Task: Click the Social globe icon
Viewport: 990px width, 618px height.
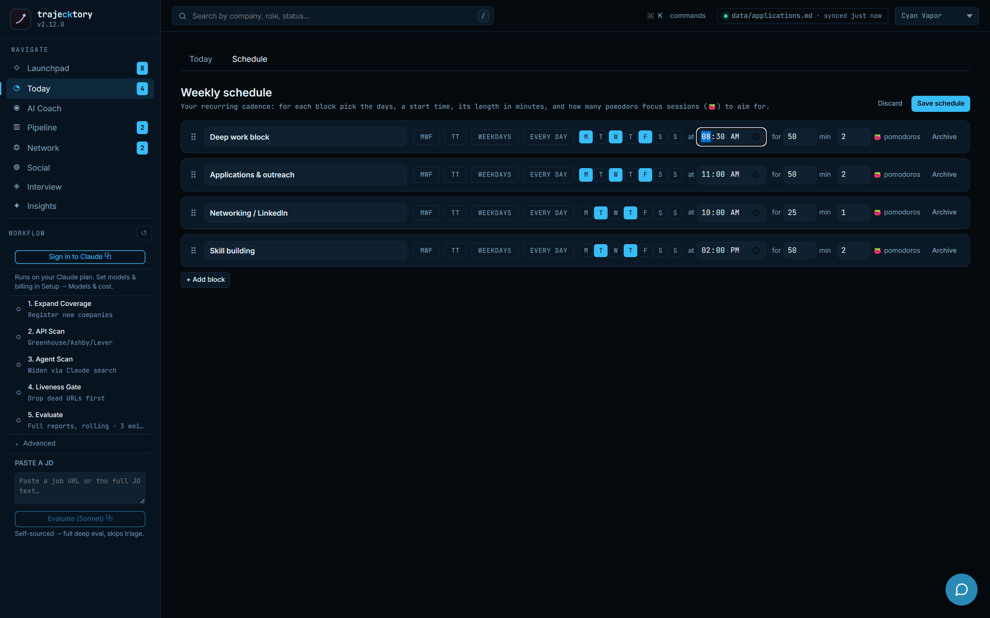Action: point(17,167)
